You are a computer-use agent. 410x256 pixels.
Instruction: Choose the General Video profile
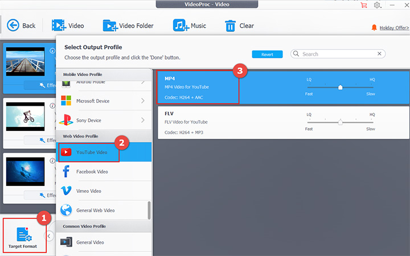click(x=104, y=242)
